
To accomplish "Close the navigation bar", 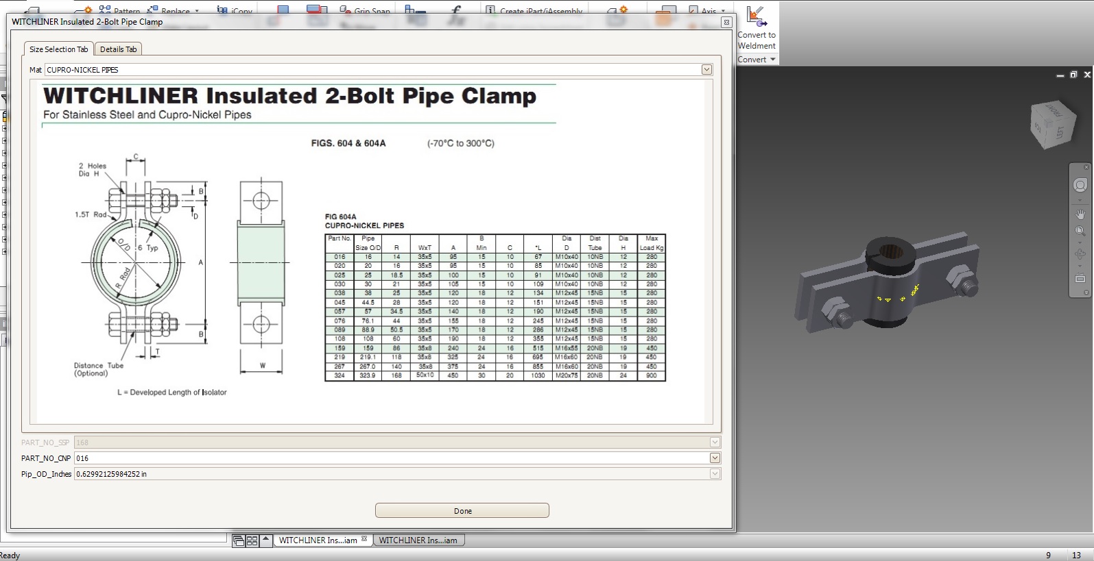I will [x=1086, y=167].
